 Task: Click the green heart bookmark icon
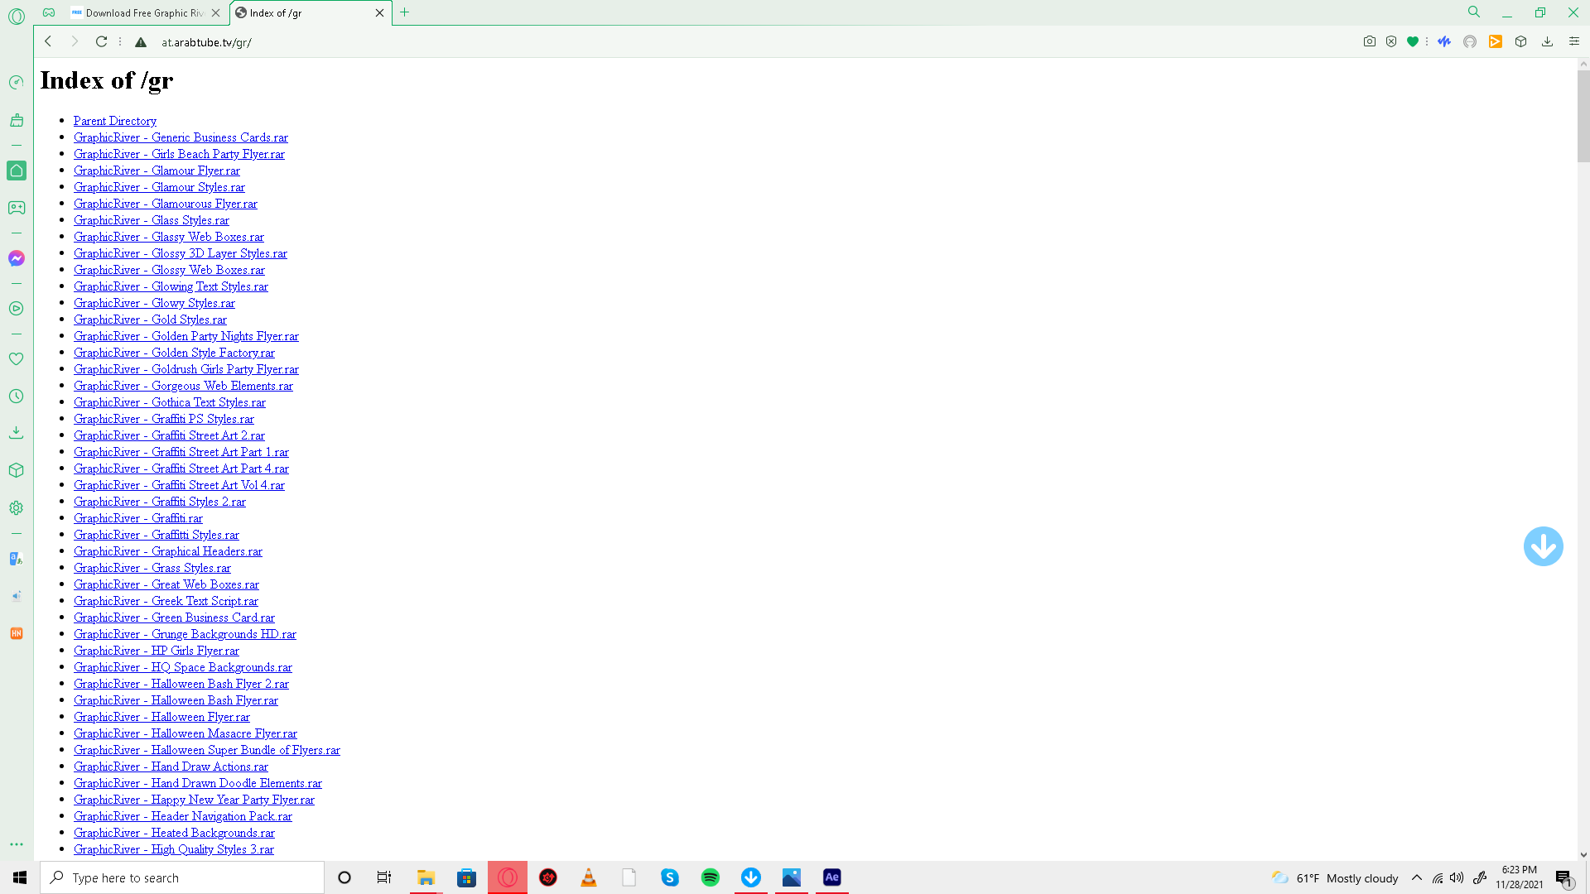click(x=1413, y=41)
